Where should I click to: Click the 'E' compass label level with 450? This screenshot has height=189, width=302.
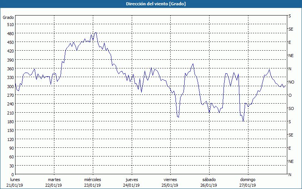click(290, 42)
